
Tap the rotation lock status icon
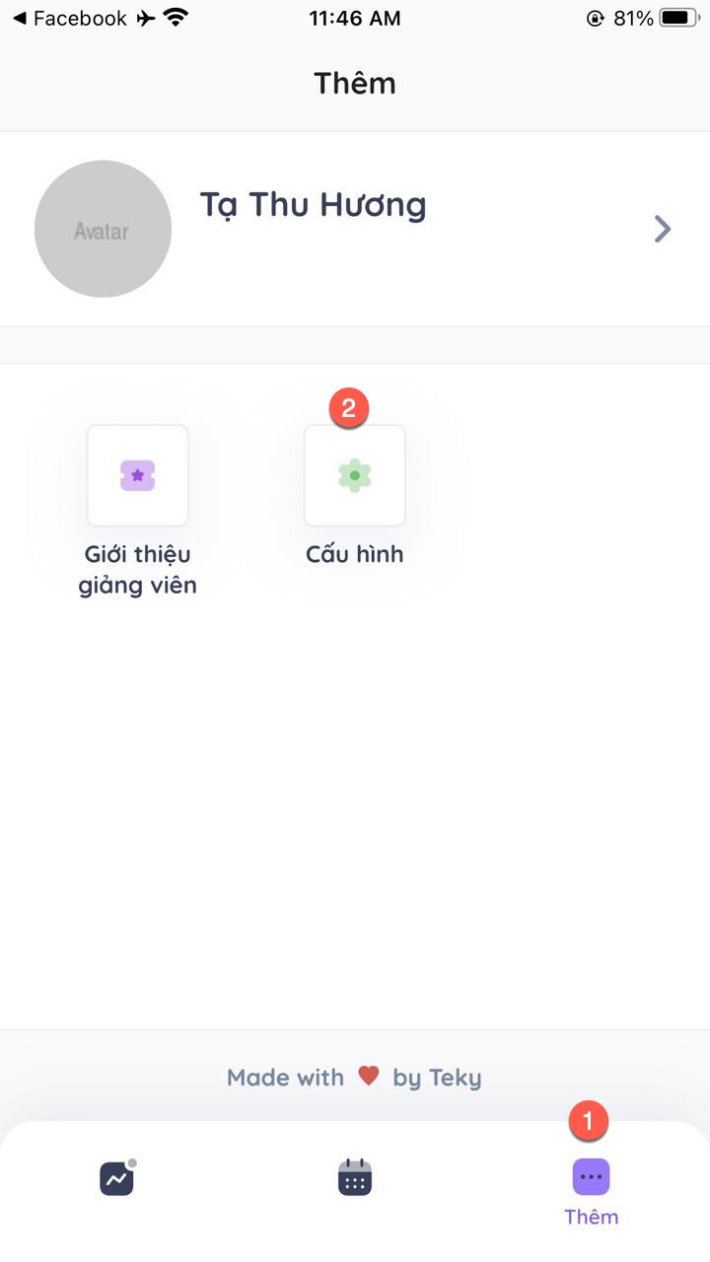pos(595,18)
